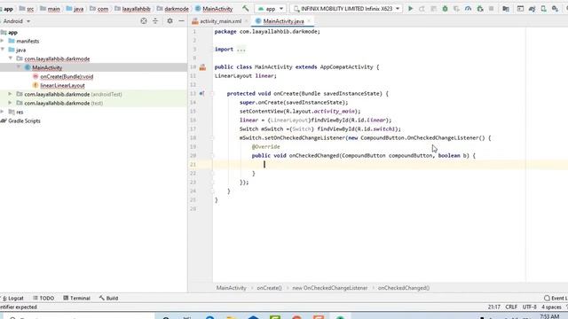This screenshot has width=568, height=319.
Task: Click the 21:17 cursor position in status bar
Action: coord(493,307)
